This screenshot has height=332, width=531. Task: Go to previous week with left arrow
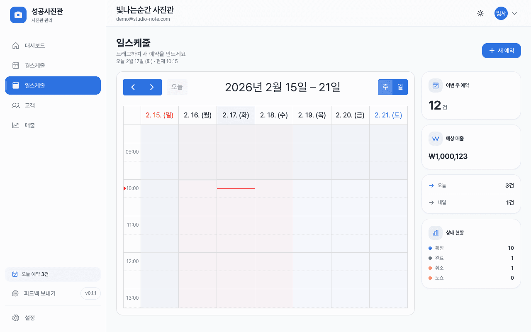(x=133, y=87)
